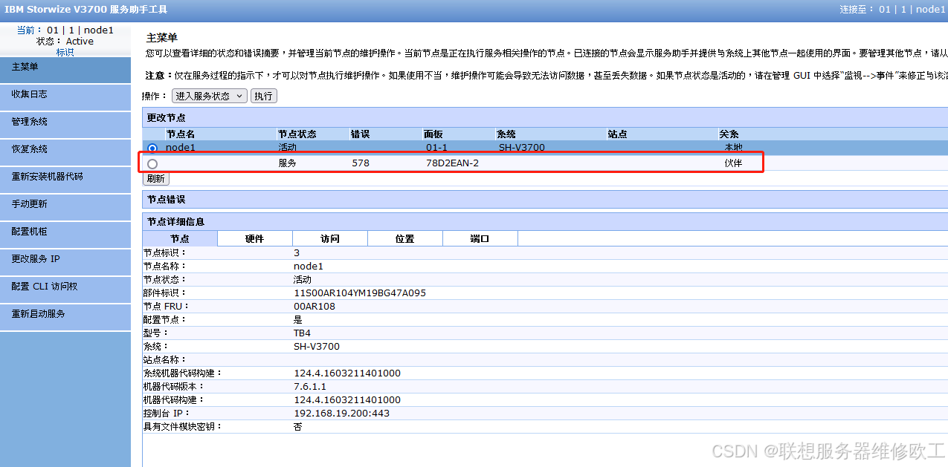Click the IBM Storwize V3700 title
Image resolution: width=948 pixels, height=467 pixels.
click(86, 10)
